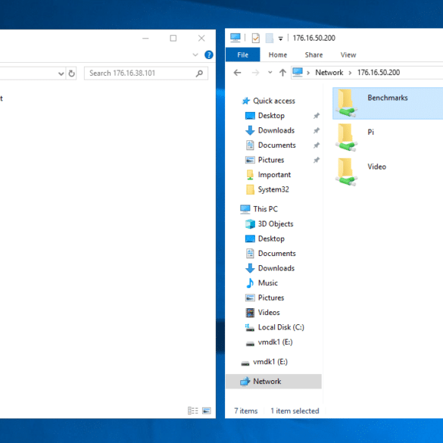Screen dimensions: 443x443
Task: Click the New folder icon in title bar
Action: click(270, 38)
